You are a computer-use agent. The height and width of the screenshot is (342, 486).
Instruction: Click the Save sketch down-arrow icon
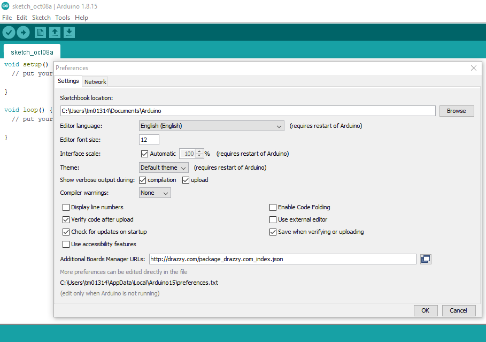[x=69, y=32]
